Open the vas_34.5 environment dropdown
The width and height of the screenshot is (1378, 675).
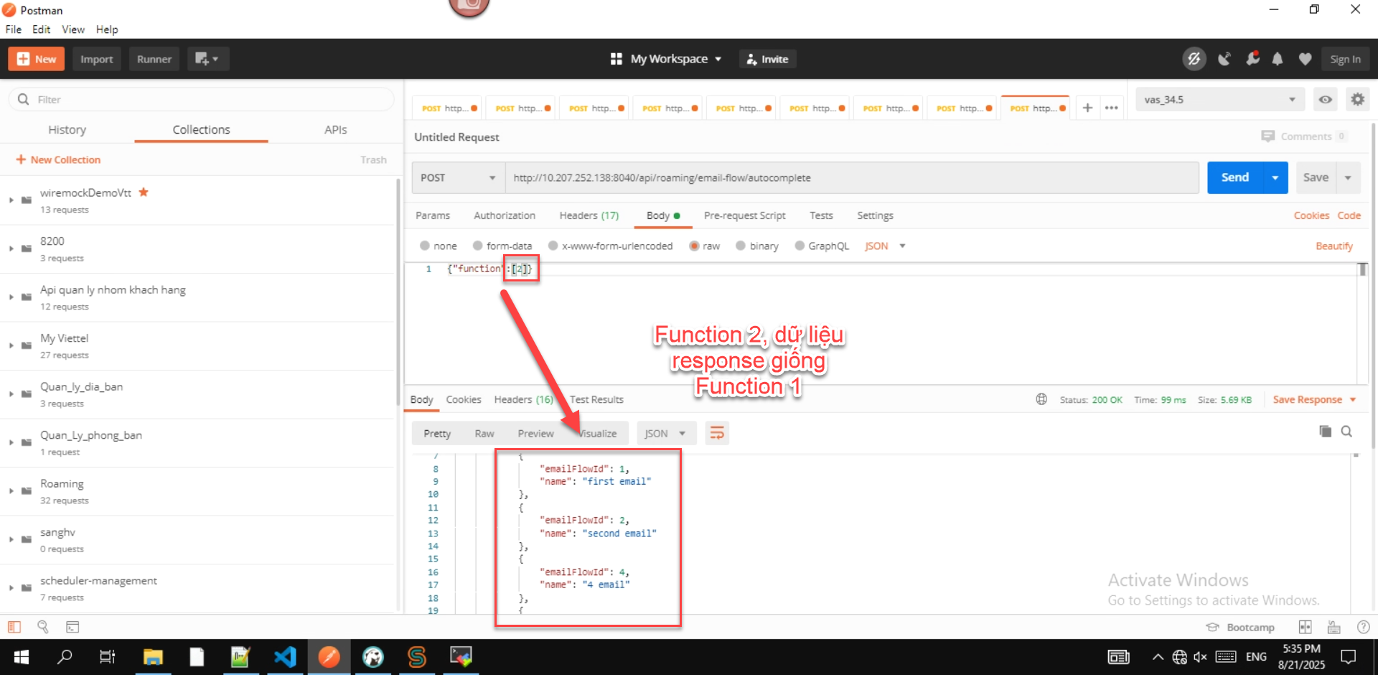pyautogui.click(x=1219, y=100)
